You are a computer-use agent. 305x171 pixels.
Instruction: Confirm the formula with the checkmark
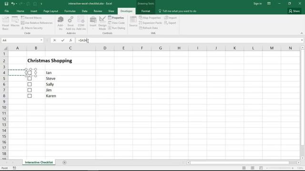click(62, 40)
